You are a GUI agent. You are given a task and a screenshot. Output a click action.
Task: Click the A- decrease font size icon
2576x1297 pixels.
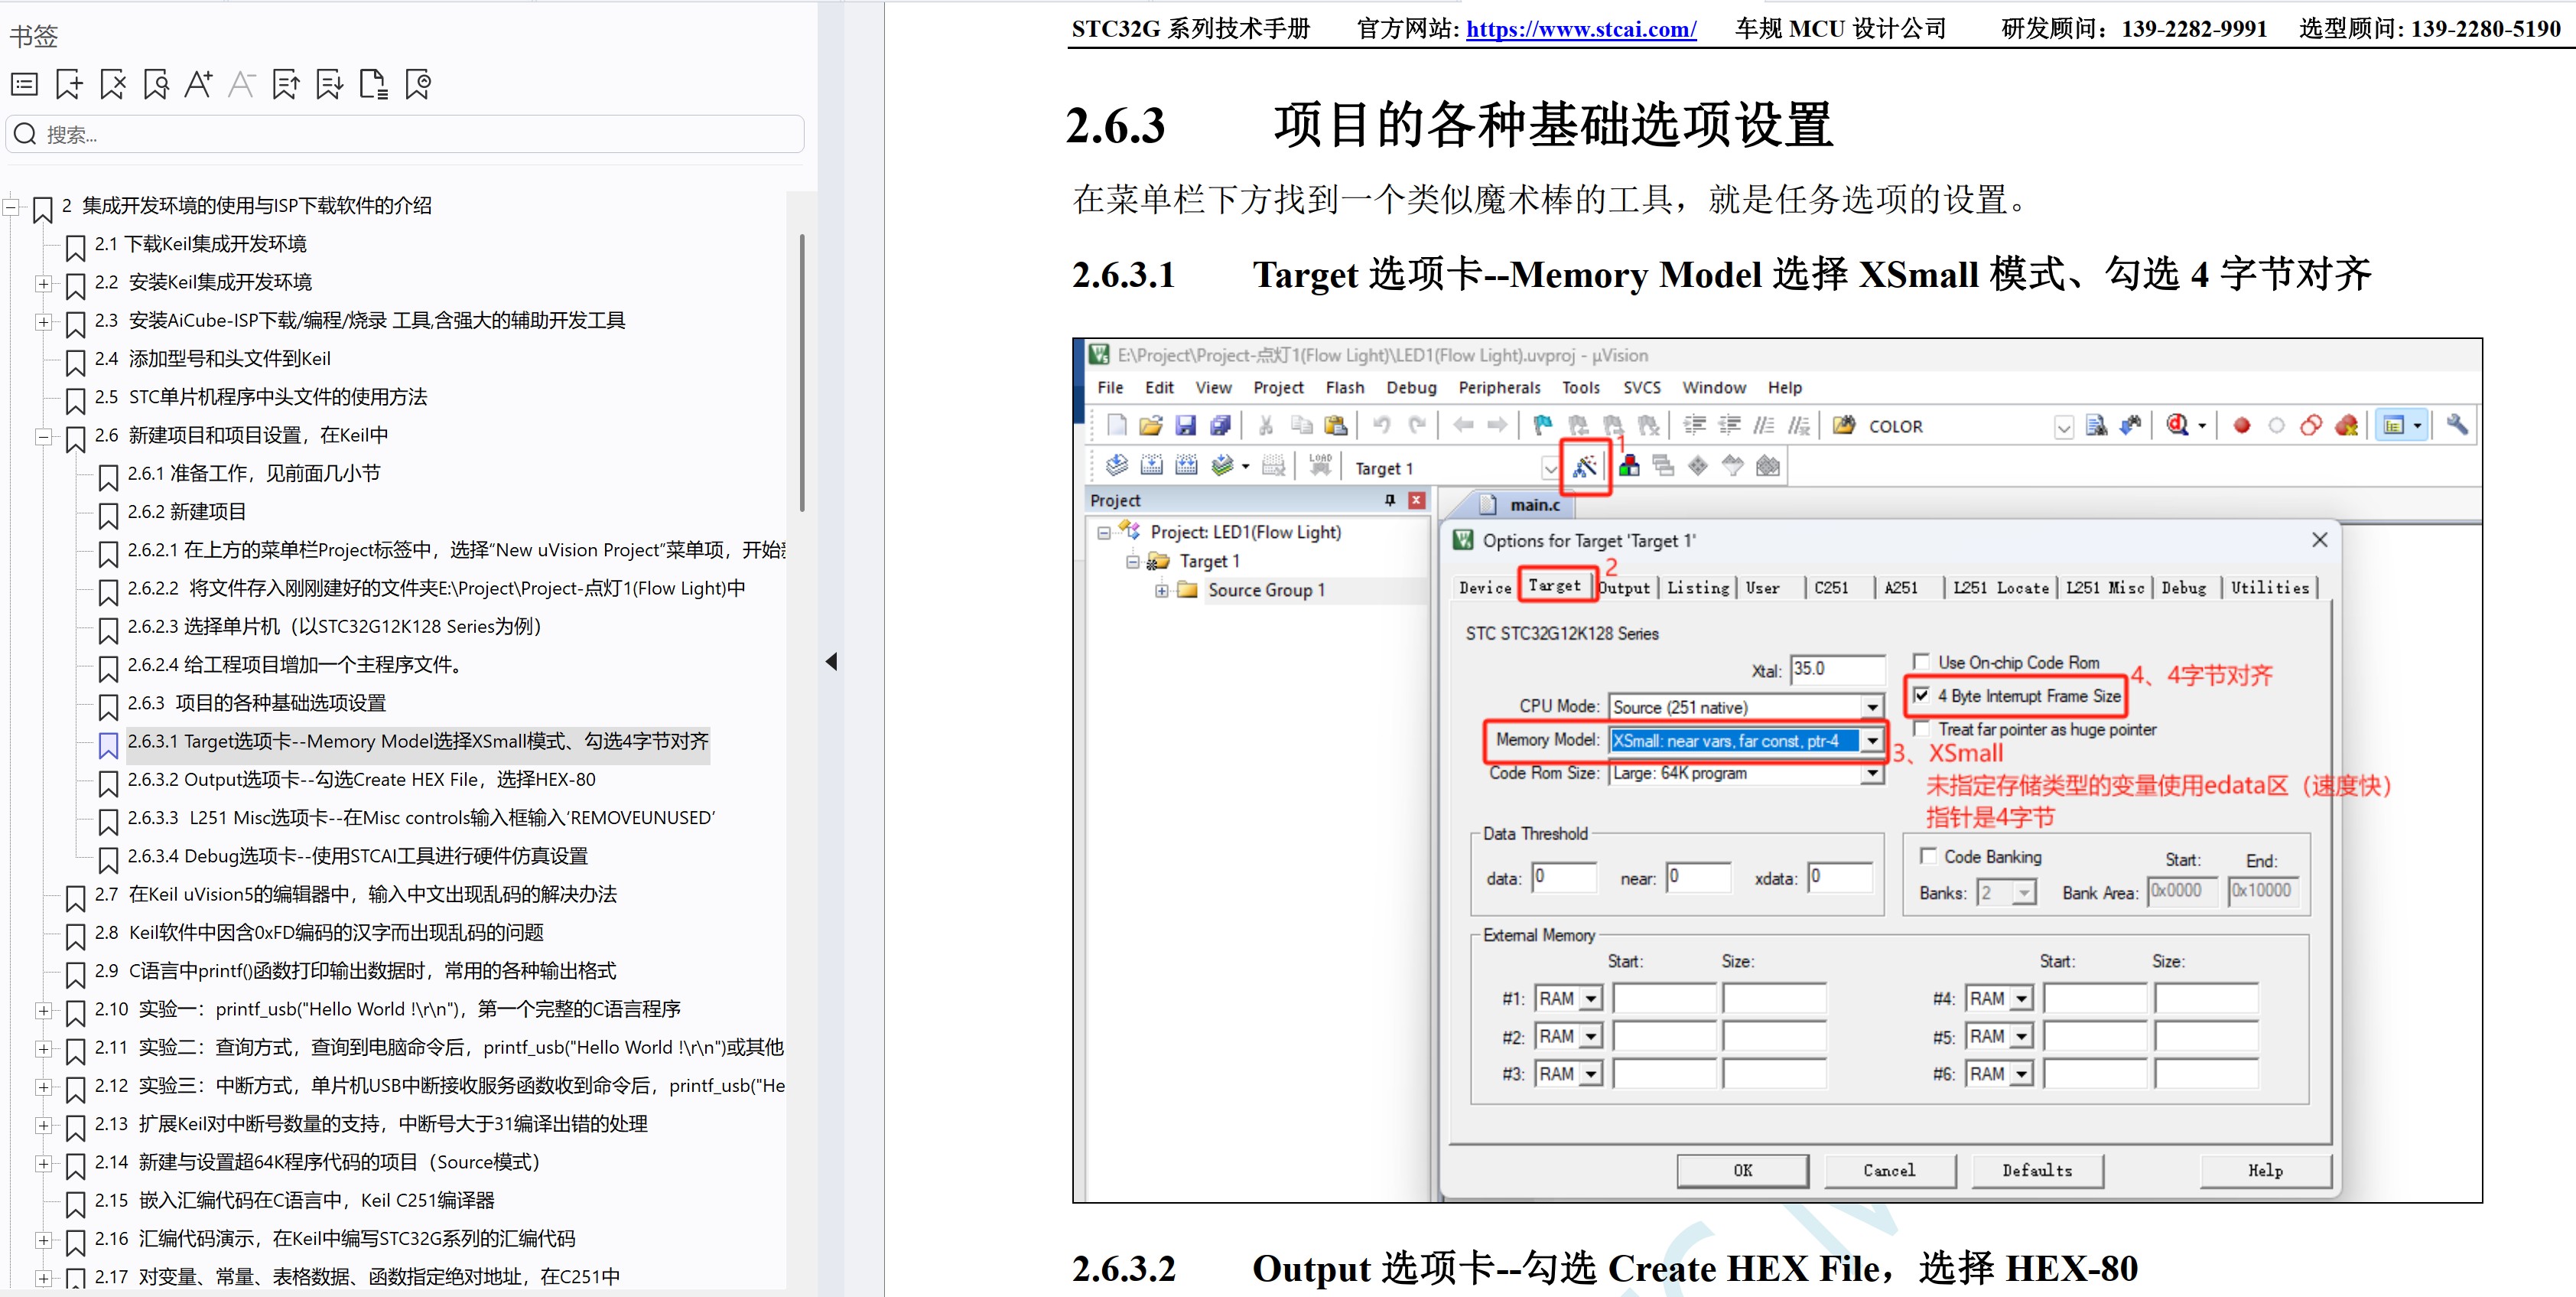coord(242,84)
